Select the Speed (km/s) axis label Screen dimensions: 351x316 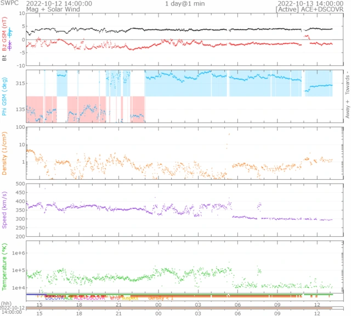[4, 209]
